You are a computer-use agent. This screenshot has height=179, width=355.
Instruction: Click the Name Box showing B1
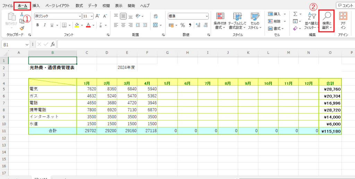click(x=13, y=44)
